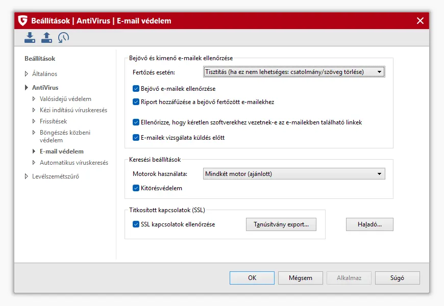Open Automatikus víruskeresés settings page

click(74, 163)
